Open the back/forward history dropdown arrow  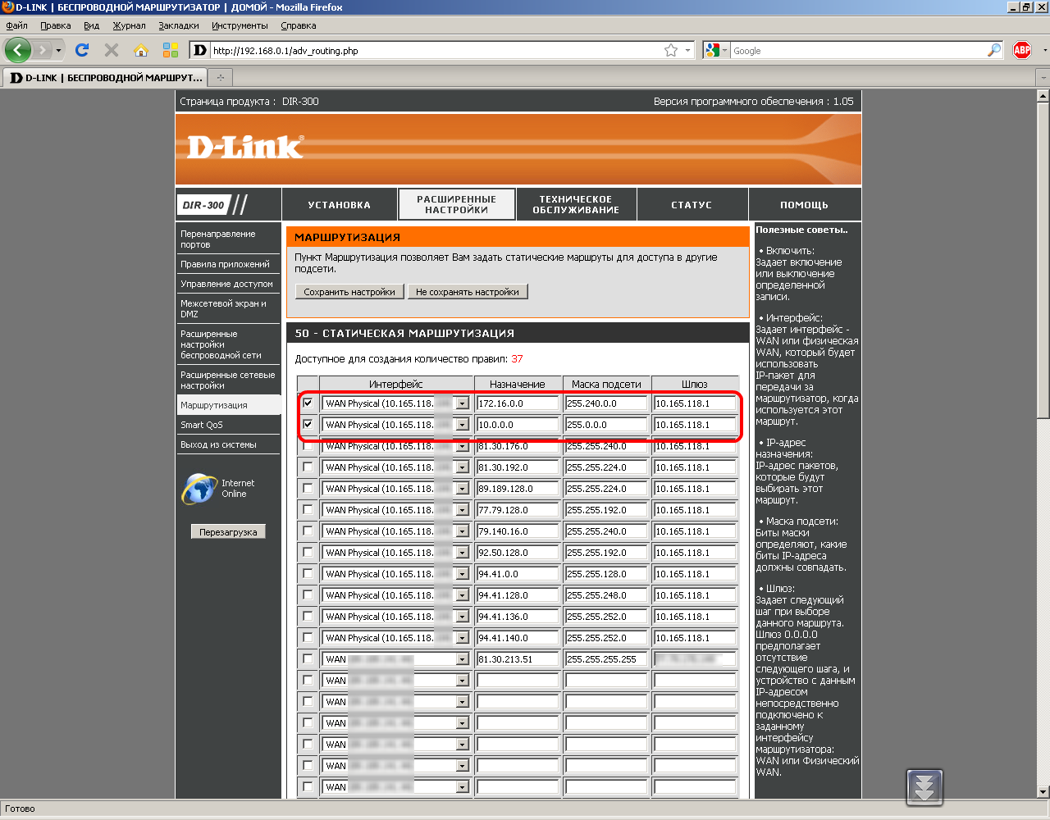[58, 51]
